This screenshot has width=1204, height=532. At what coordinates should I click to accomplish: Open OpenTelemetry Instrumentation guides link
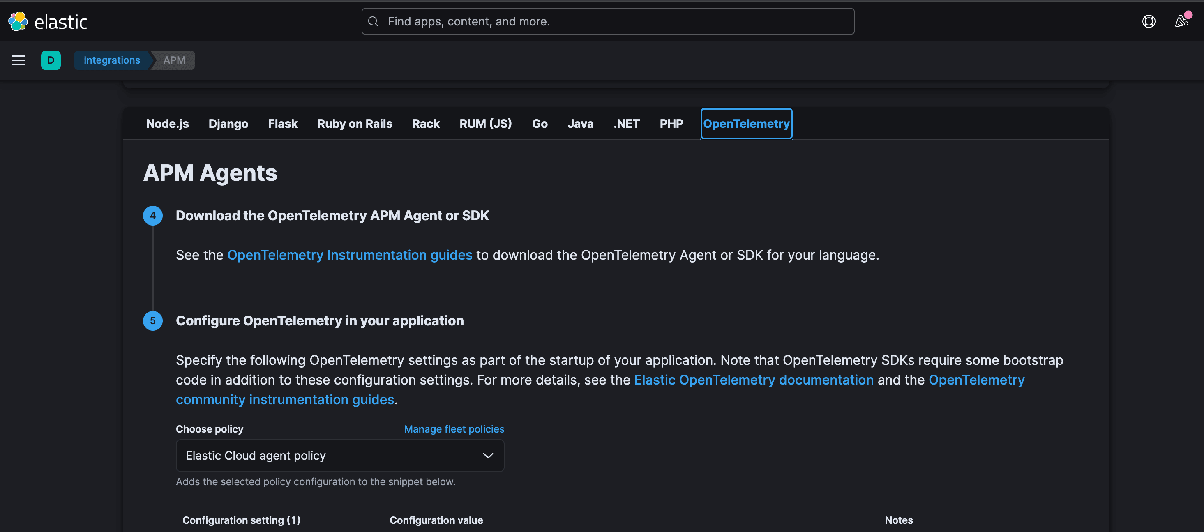tap(349, 255)
